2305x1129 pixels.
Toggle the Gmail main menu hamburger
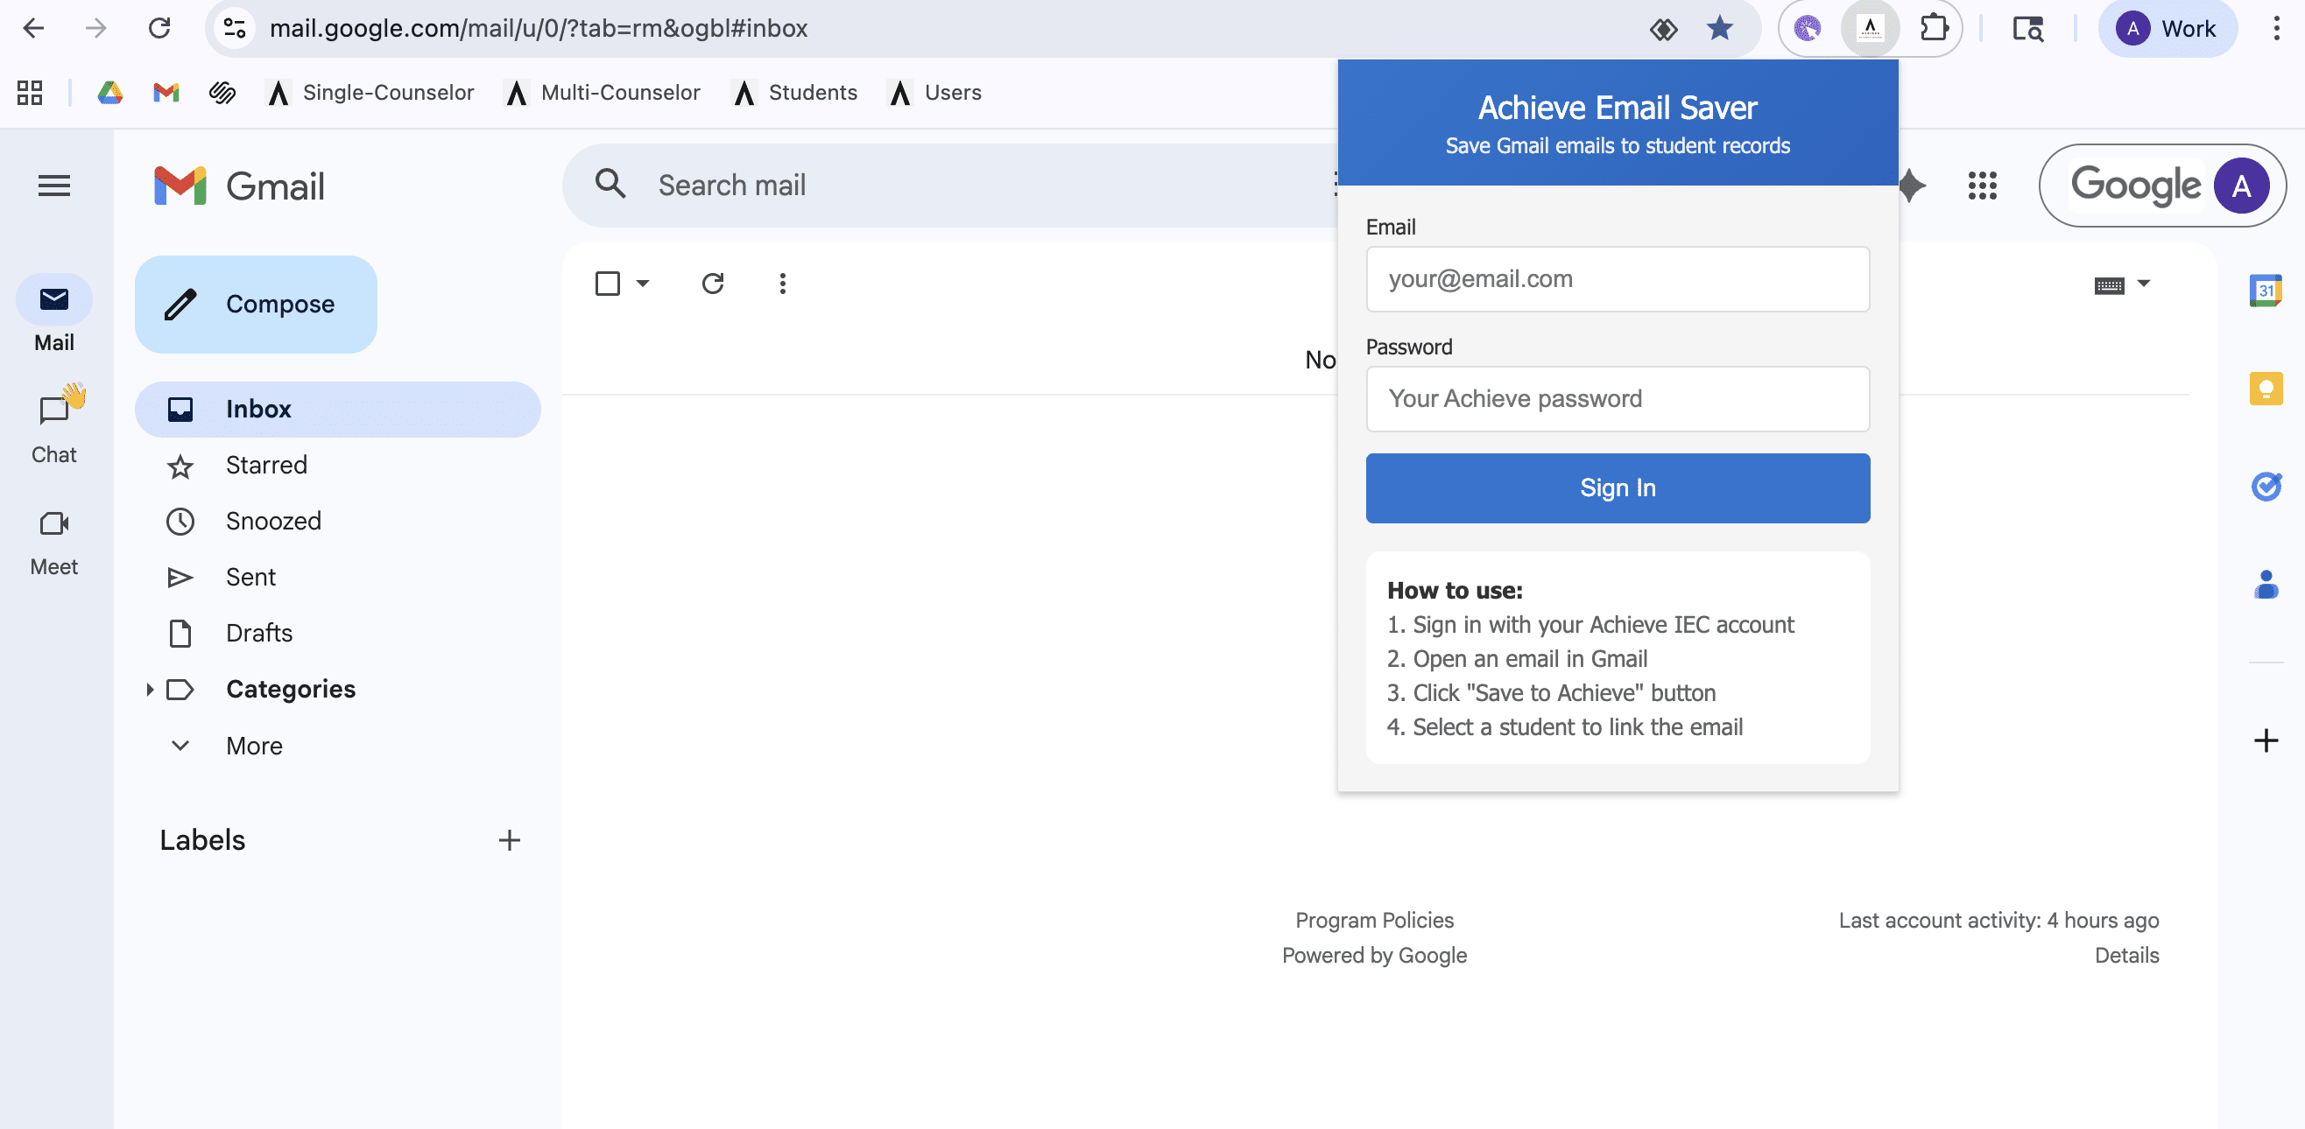[x=53, y=185]
